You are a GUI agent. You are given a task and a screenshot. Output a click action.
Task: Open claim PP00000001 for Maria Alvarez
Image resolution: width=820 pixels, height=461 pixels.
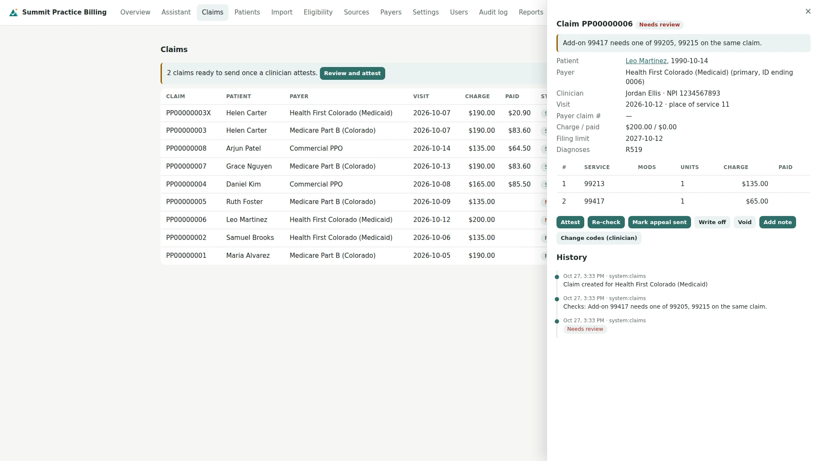pyautogui.click(x=354, y=256)
